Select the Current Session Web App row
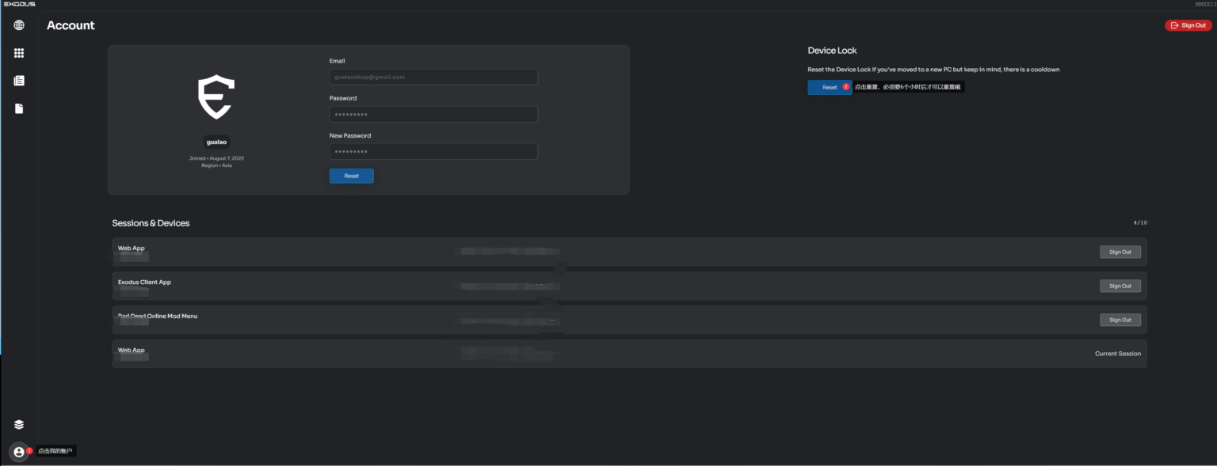Screen dimensions: 1217x466 point(629,354)
